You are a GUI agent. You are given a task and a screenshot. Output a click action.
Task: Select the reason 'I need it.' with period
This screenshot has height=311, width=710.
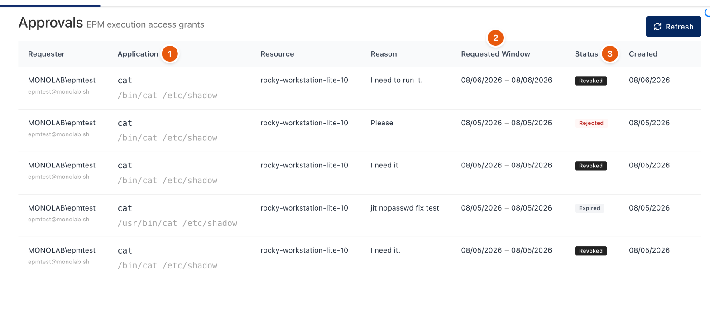coord(385,250)
